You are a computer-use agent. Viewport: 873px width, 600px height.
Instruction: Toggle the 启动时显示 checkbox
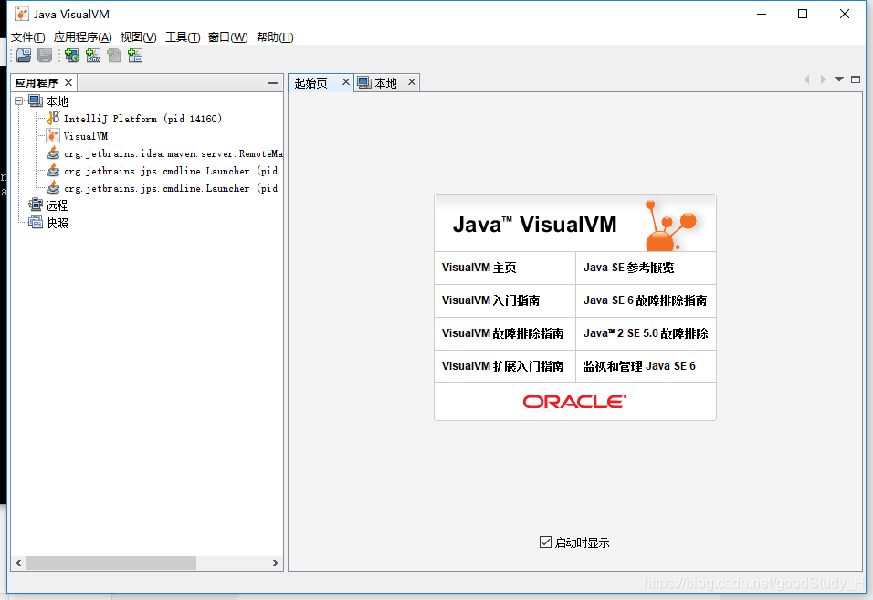(x=546, y=542)
